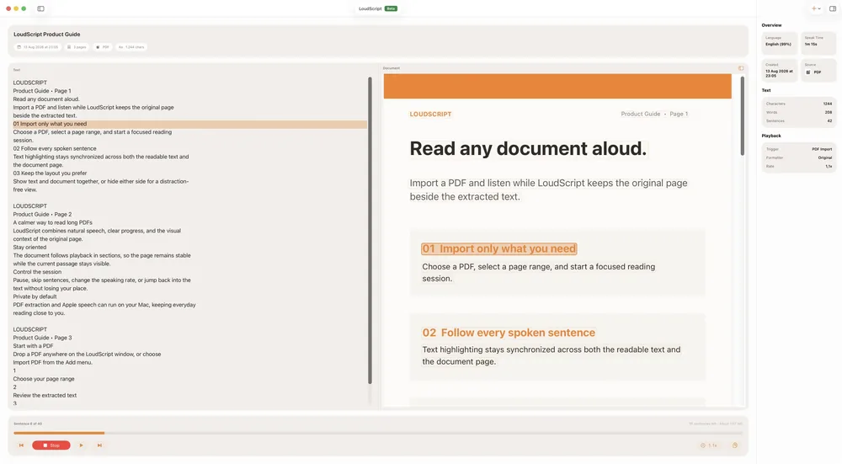Click the Rate 1,1x row
This screenshot has width=842, height=464.
coord(798,167)
